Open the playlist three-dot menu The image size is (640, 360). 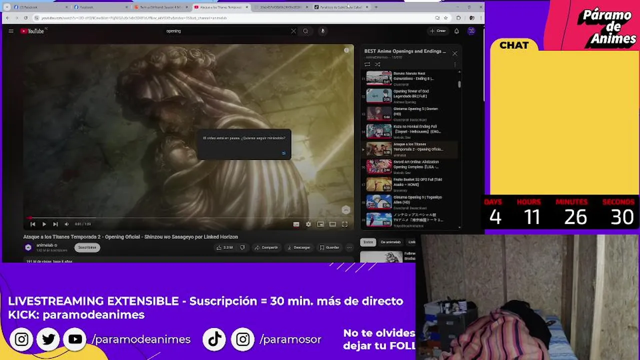[454, 64]
